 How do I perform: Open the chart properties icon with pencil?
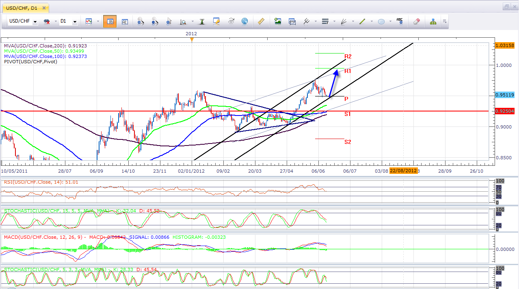tap(216, 21)
